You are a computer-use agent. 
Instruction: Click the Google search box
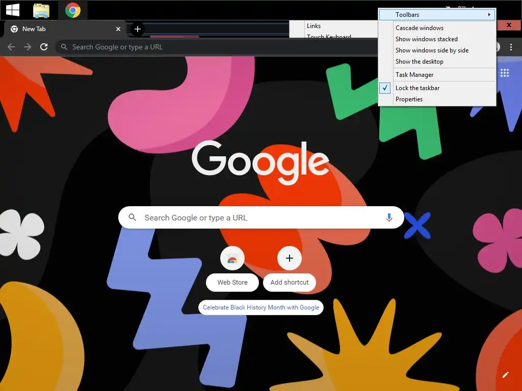coord(261,217)
